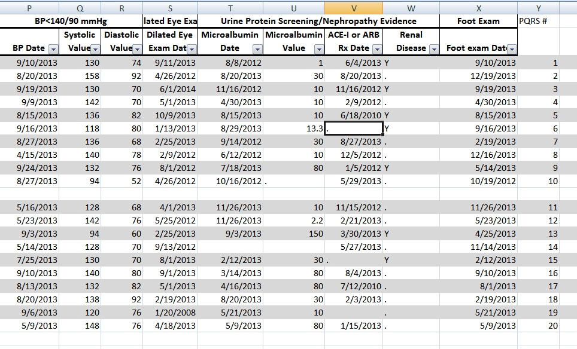Select column R header

click(122, 8)
